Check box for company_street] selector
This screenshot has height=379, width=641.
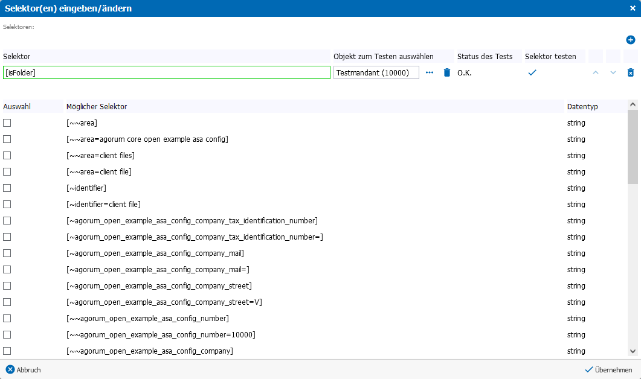pos(7,286)
